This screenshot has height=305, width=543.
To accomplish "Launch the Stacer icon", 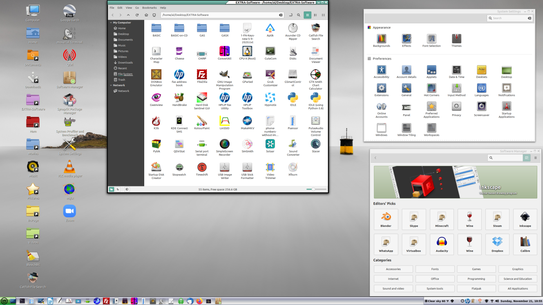I will 315,144.
